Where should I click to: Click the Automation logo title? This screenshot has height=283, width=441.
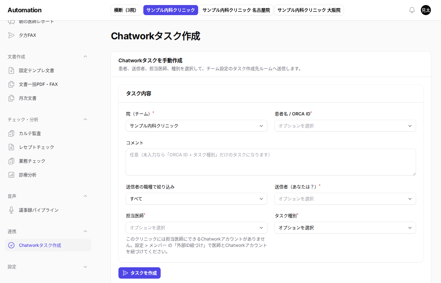pos(25,10)
